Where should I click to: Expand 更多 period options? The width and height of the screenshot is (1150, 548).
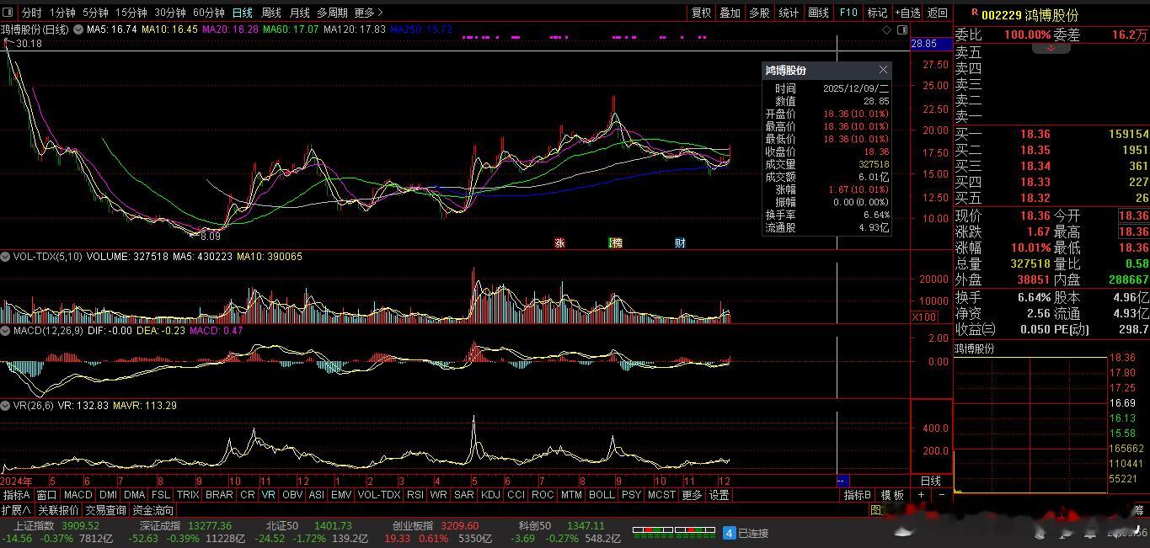pos(368,13)
